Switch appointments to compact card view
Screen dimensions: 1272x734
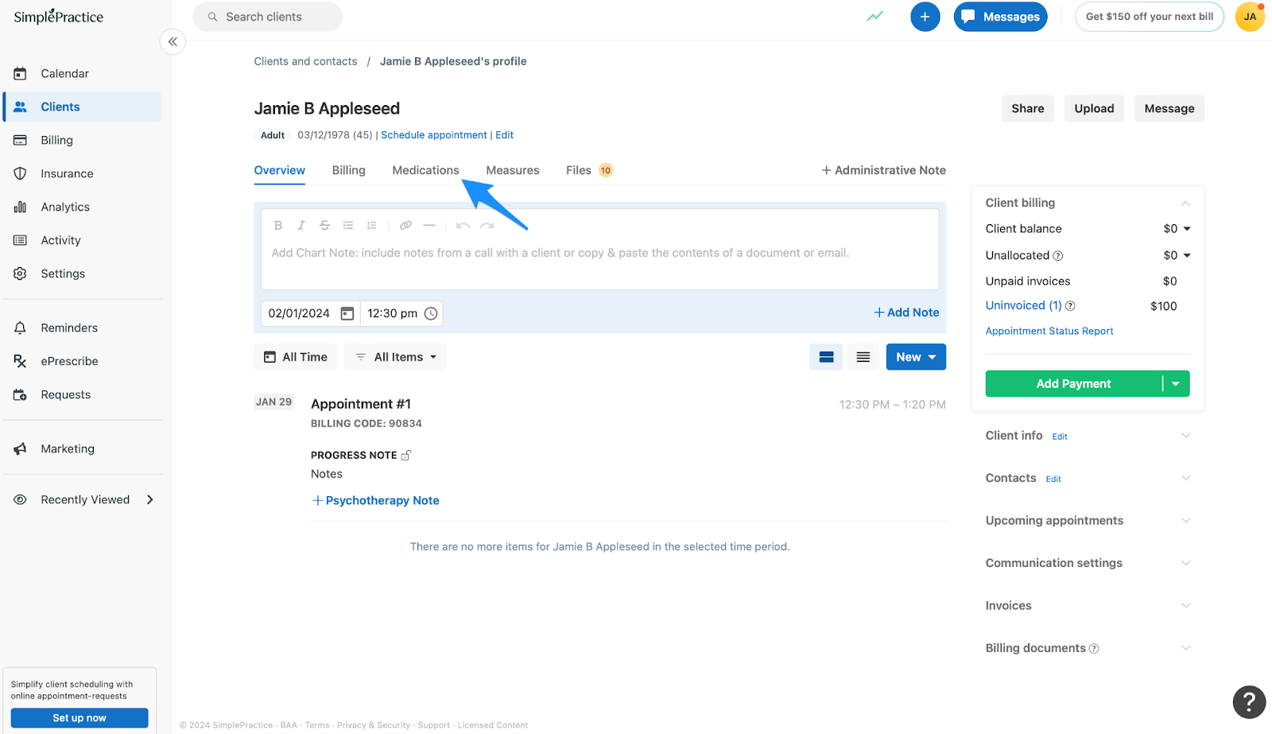[825, 356]
